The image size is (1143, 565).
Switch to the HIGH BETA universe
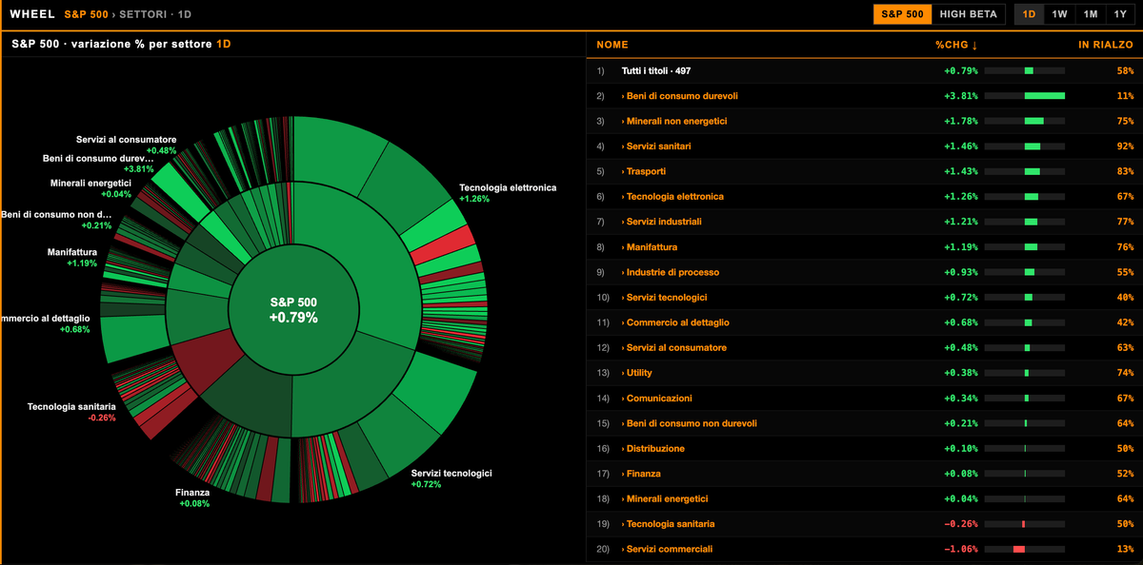coord(969,14)
